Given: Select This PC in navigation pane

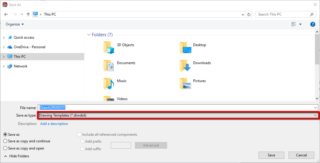Looking at the screenshot, I should click(20, 57).
